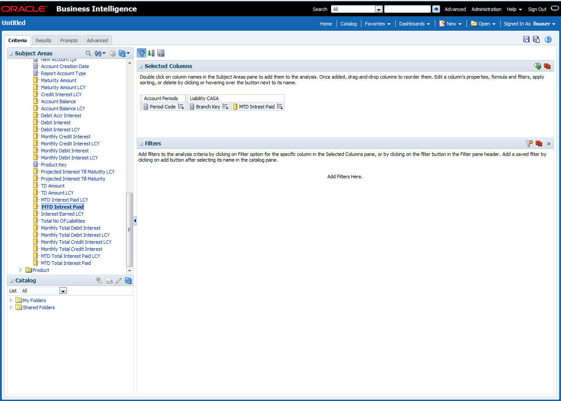Open the fisuser signed-in dropdown
Viewport: 561px width, 401px height.
tap(544, 24)
